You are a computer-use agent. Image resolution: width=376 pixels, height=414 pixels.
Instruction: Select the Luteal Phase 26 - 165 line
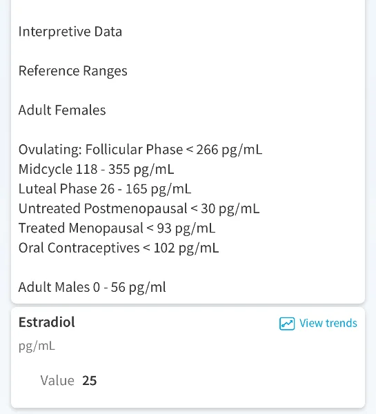pyautogui.click(x=105, y=189)
